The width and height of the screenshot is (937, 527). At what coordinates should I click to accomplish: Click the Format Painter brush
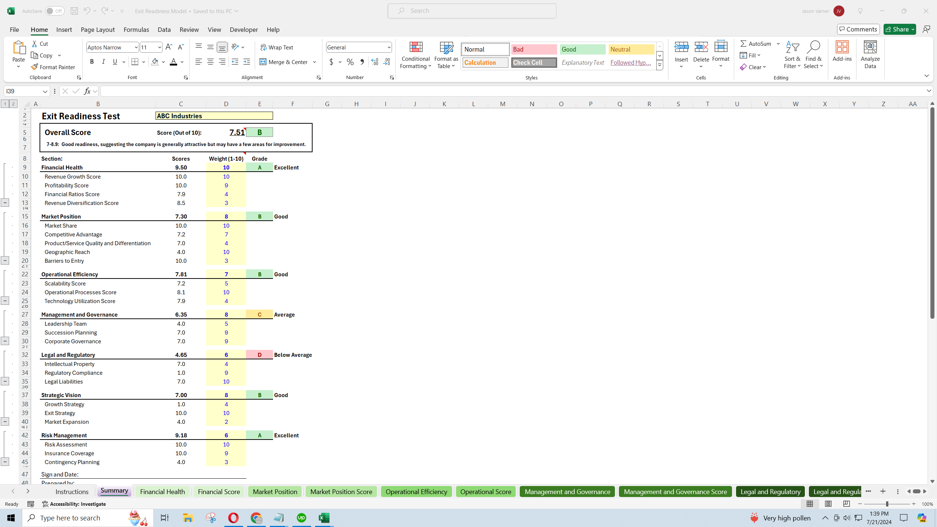coord(53,67)
